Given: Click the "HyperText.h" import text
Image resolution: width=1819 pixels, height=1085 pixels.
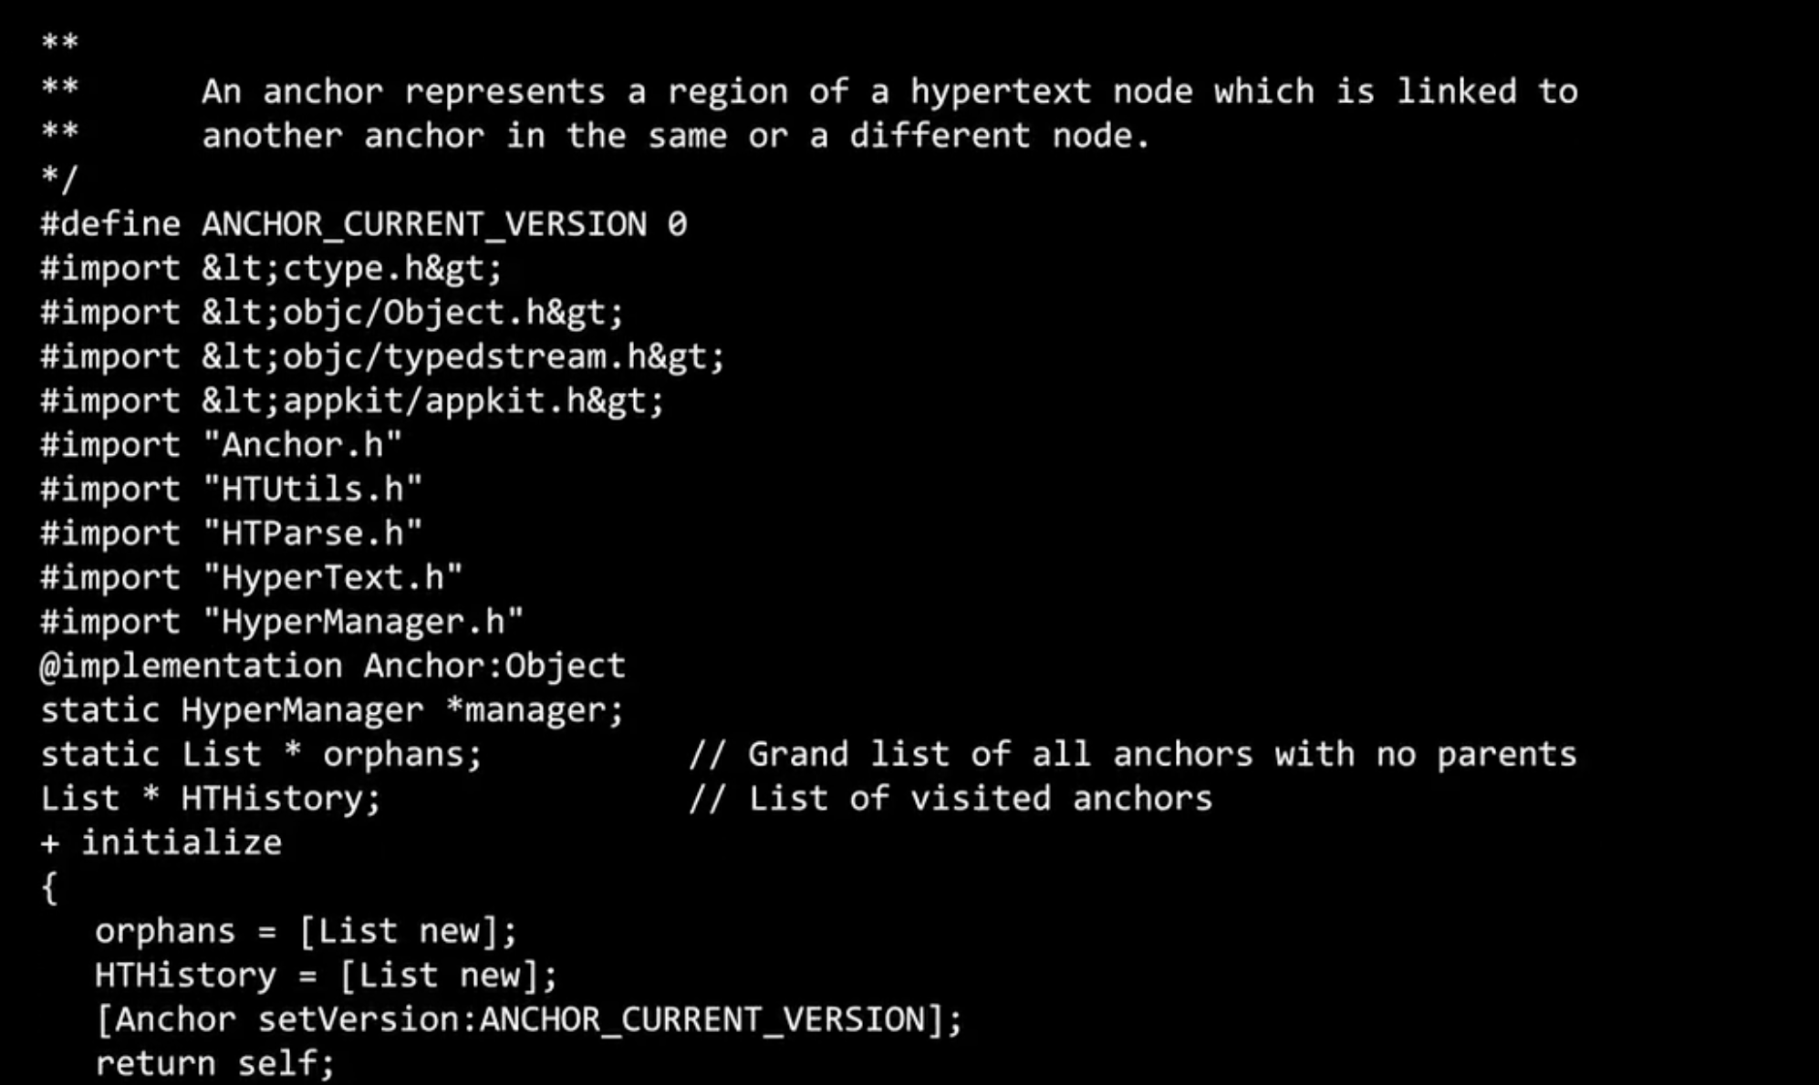Looking at the screenshot, I should [332, 578].
